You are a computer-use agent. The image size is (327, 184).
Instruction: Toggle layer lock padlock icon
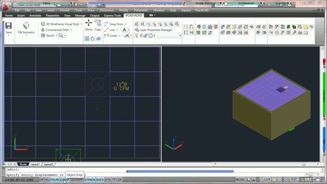(x=146, y=36)
